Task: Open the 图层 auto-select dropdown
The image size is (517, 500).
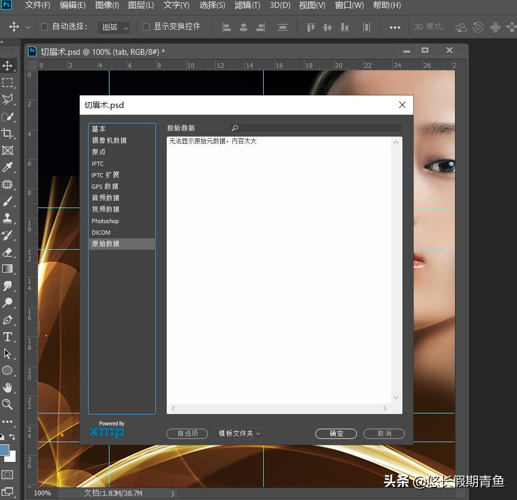Action: (114, 27)
